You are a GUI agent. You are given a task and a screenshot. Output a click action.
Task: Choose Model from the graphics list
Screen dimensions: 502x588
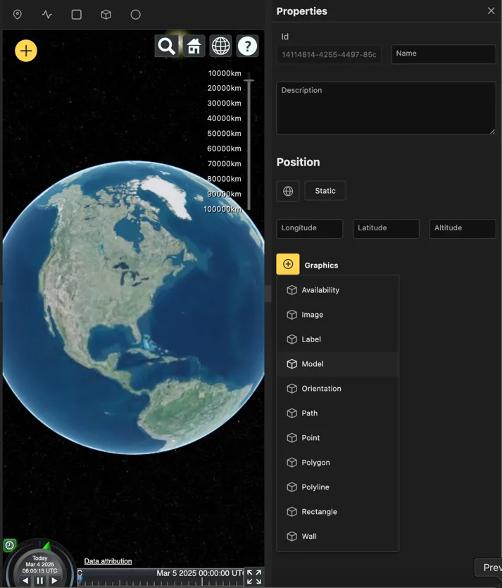pos(313,364)
